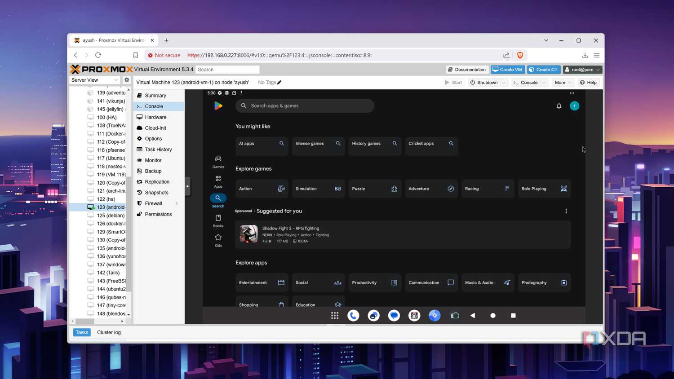Reload the browser page
Viewport: 674px width, 379px height.
click(98, 55)
